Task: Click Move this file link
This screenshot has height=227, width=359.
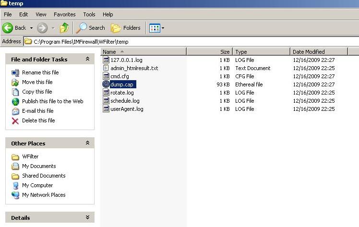Action: [37, 82]
